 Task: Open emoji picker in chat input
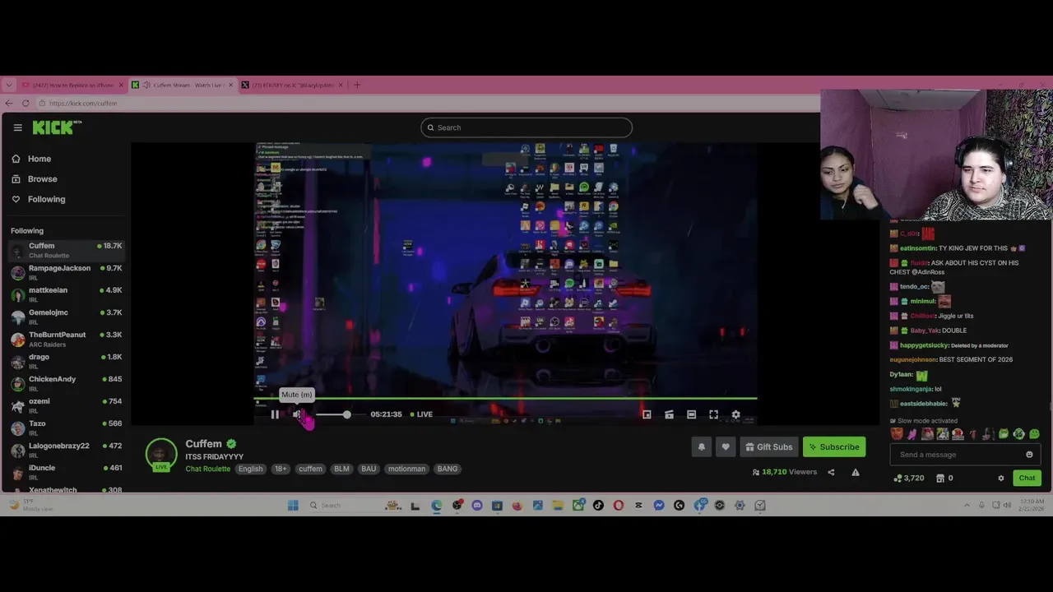click(1029, 455)
